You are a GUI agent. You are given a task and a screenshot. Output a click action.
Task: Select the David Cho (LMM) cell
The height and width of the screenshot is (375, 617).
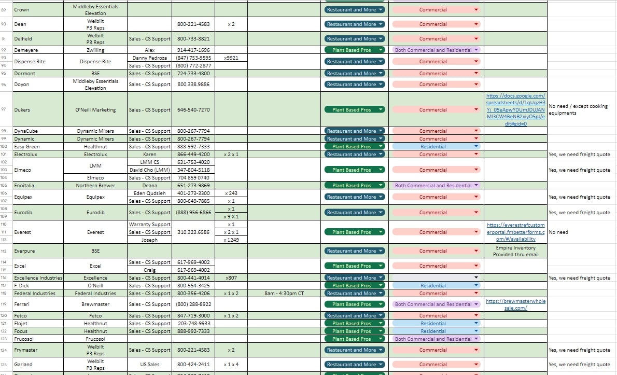(149, 170)
